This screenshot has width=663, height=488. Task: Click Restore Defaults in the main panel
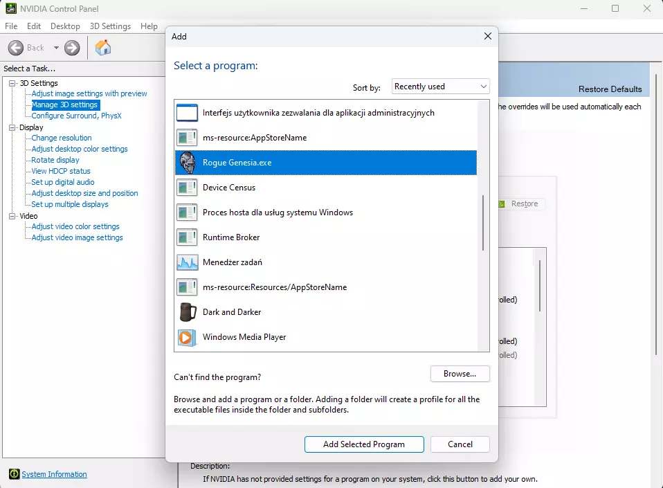click(x=610, y=89)
